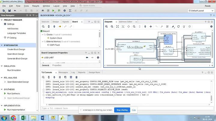Click the Tcl Console horizontal scrollbar

click(89, 105)
